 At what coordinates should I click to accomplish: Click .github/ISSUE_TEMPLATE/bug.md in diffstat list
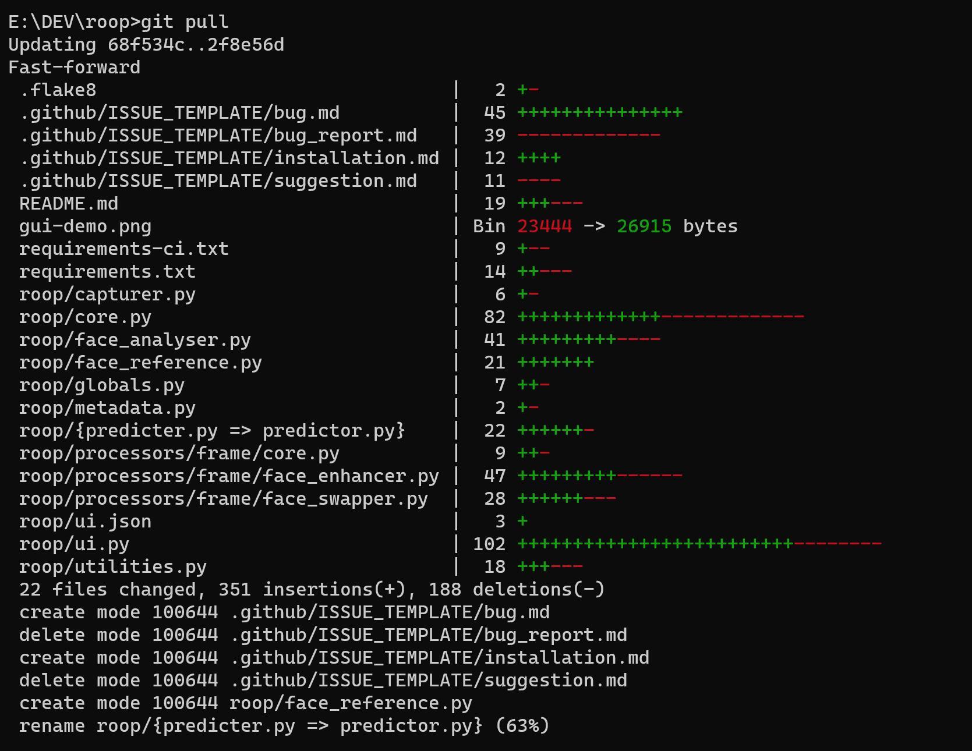[179, 113]
